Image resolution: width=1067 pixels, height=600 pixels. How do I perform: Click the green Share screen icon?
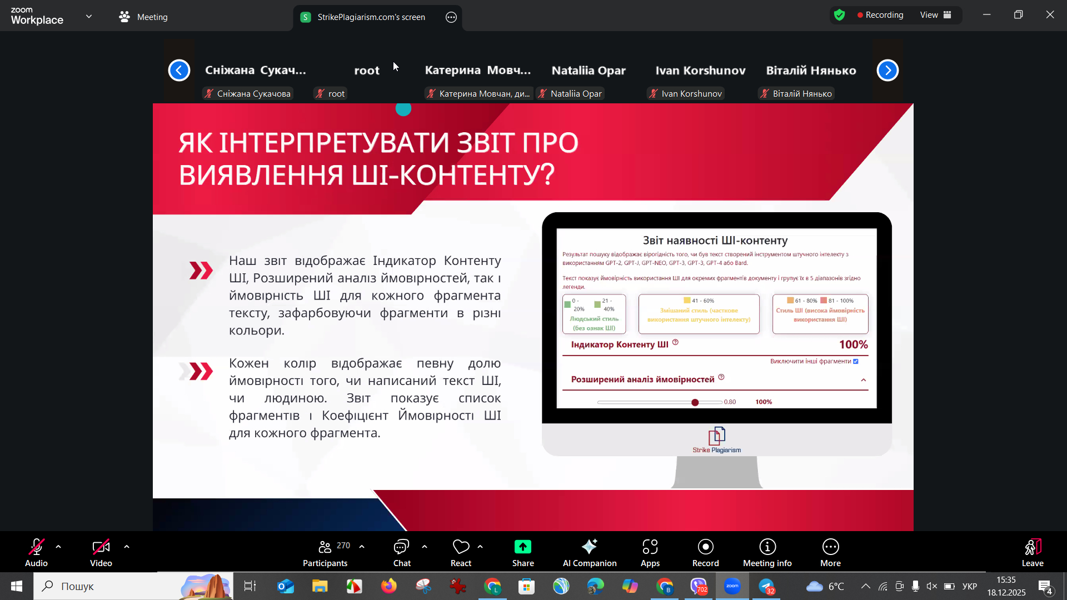[x=522, y=547]
